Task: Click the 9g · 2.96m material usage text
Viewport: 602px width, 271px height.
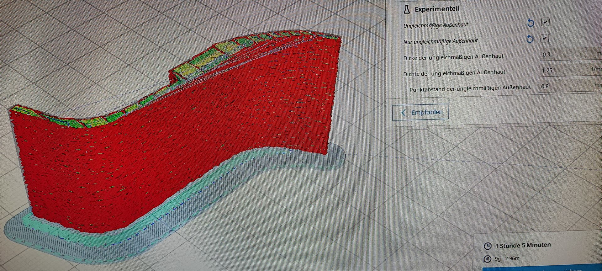Action: pos(507,259)
